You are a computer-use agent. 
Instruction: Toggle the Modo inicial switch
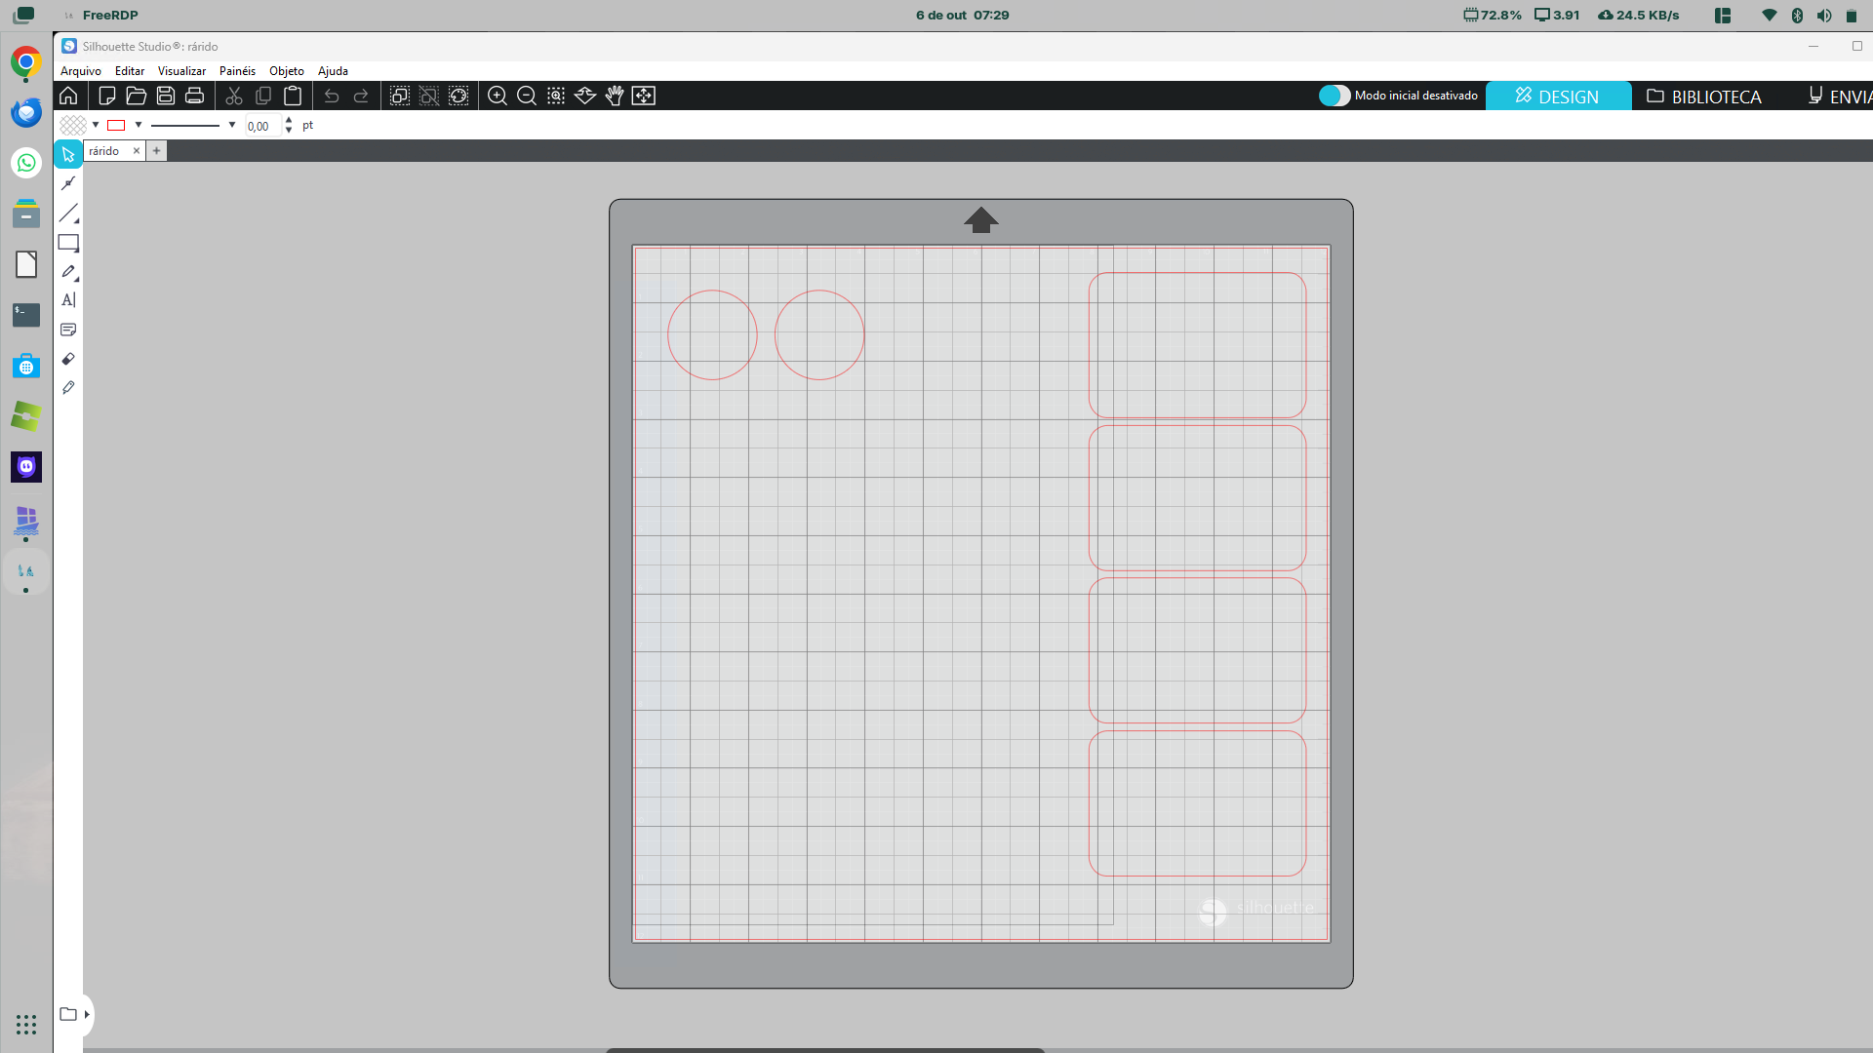click(x=1335, y=96)
